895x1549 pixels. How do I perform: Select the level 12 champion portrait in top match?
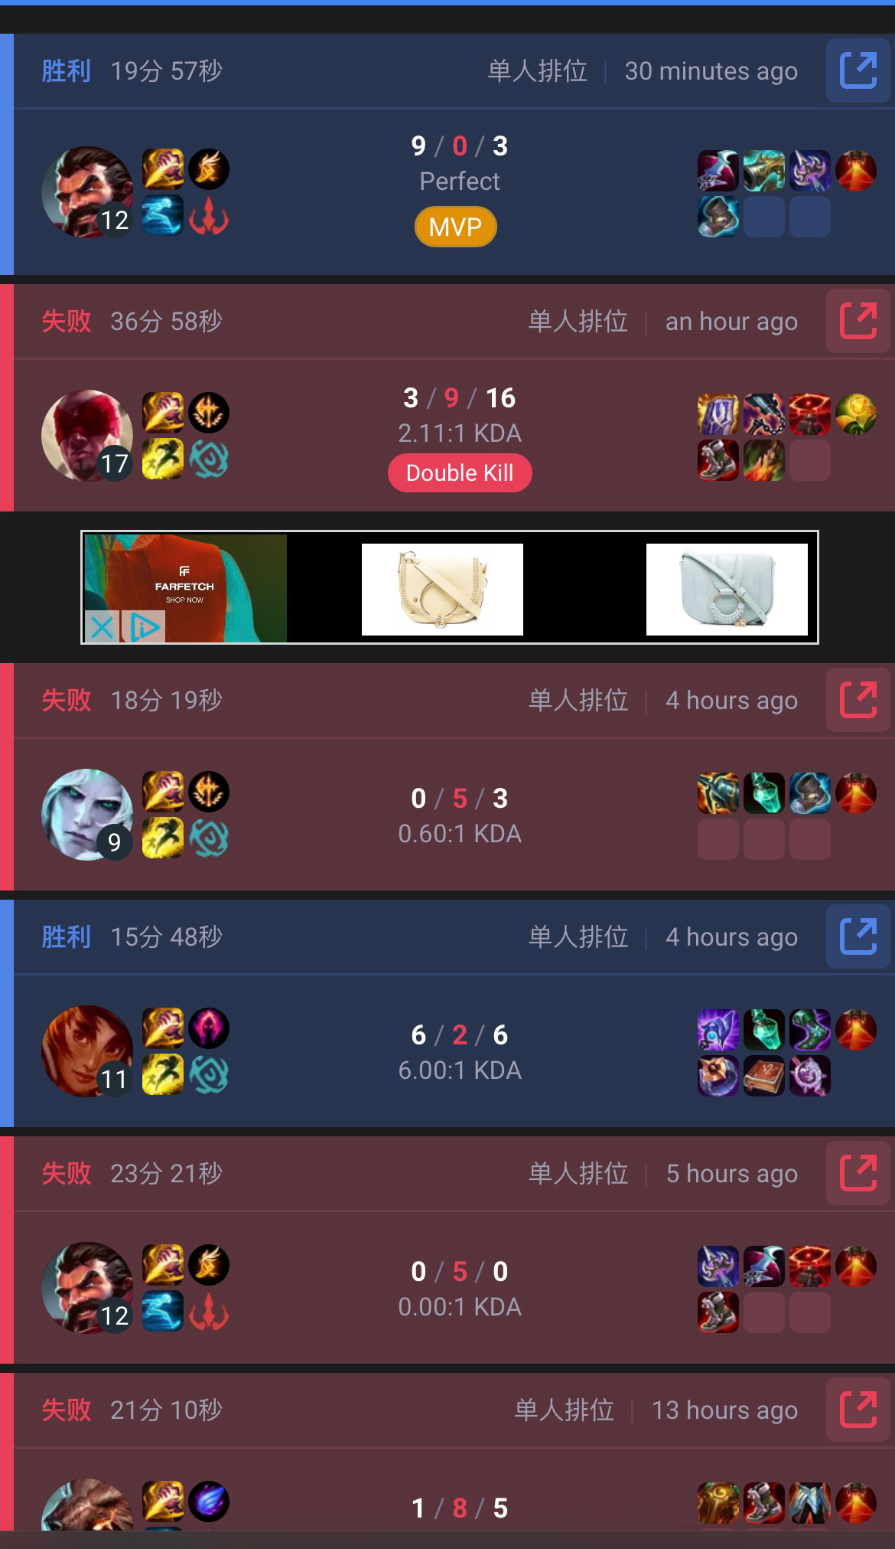point(87,191)
